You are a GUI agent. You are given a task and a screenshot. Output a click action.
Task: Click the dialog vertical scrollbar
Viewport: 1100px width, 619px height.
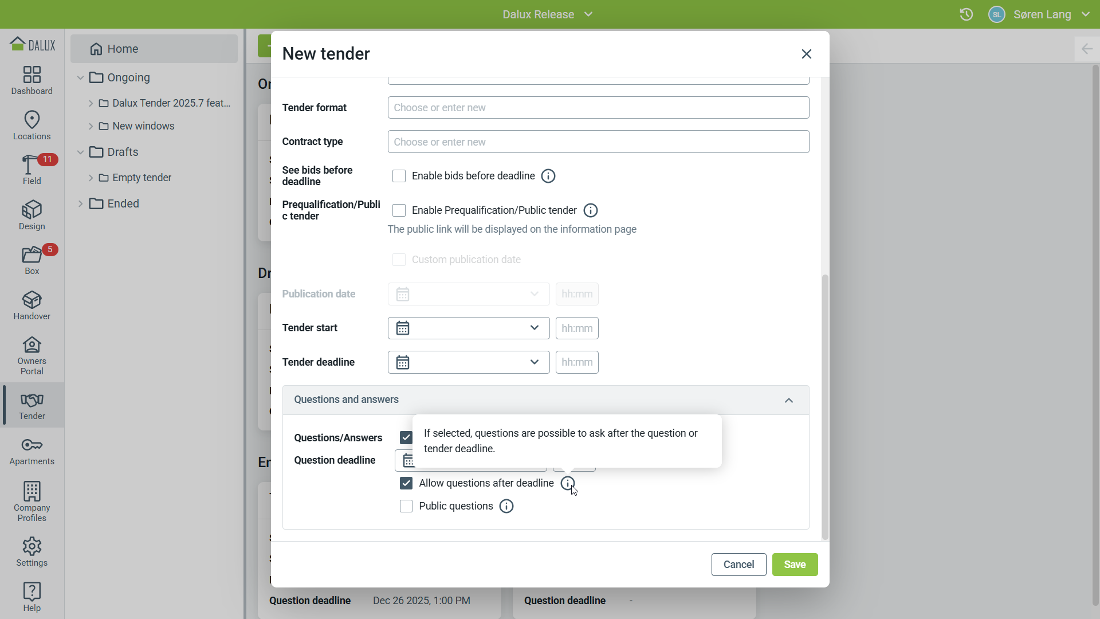pyautogui.click(x=825, y=407)
